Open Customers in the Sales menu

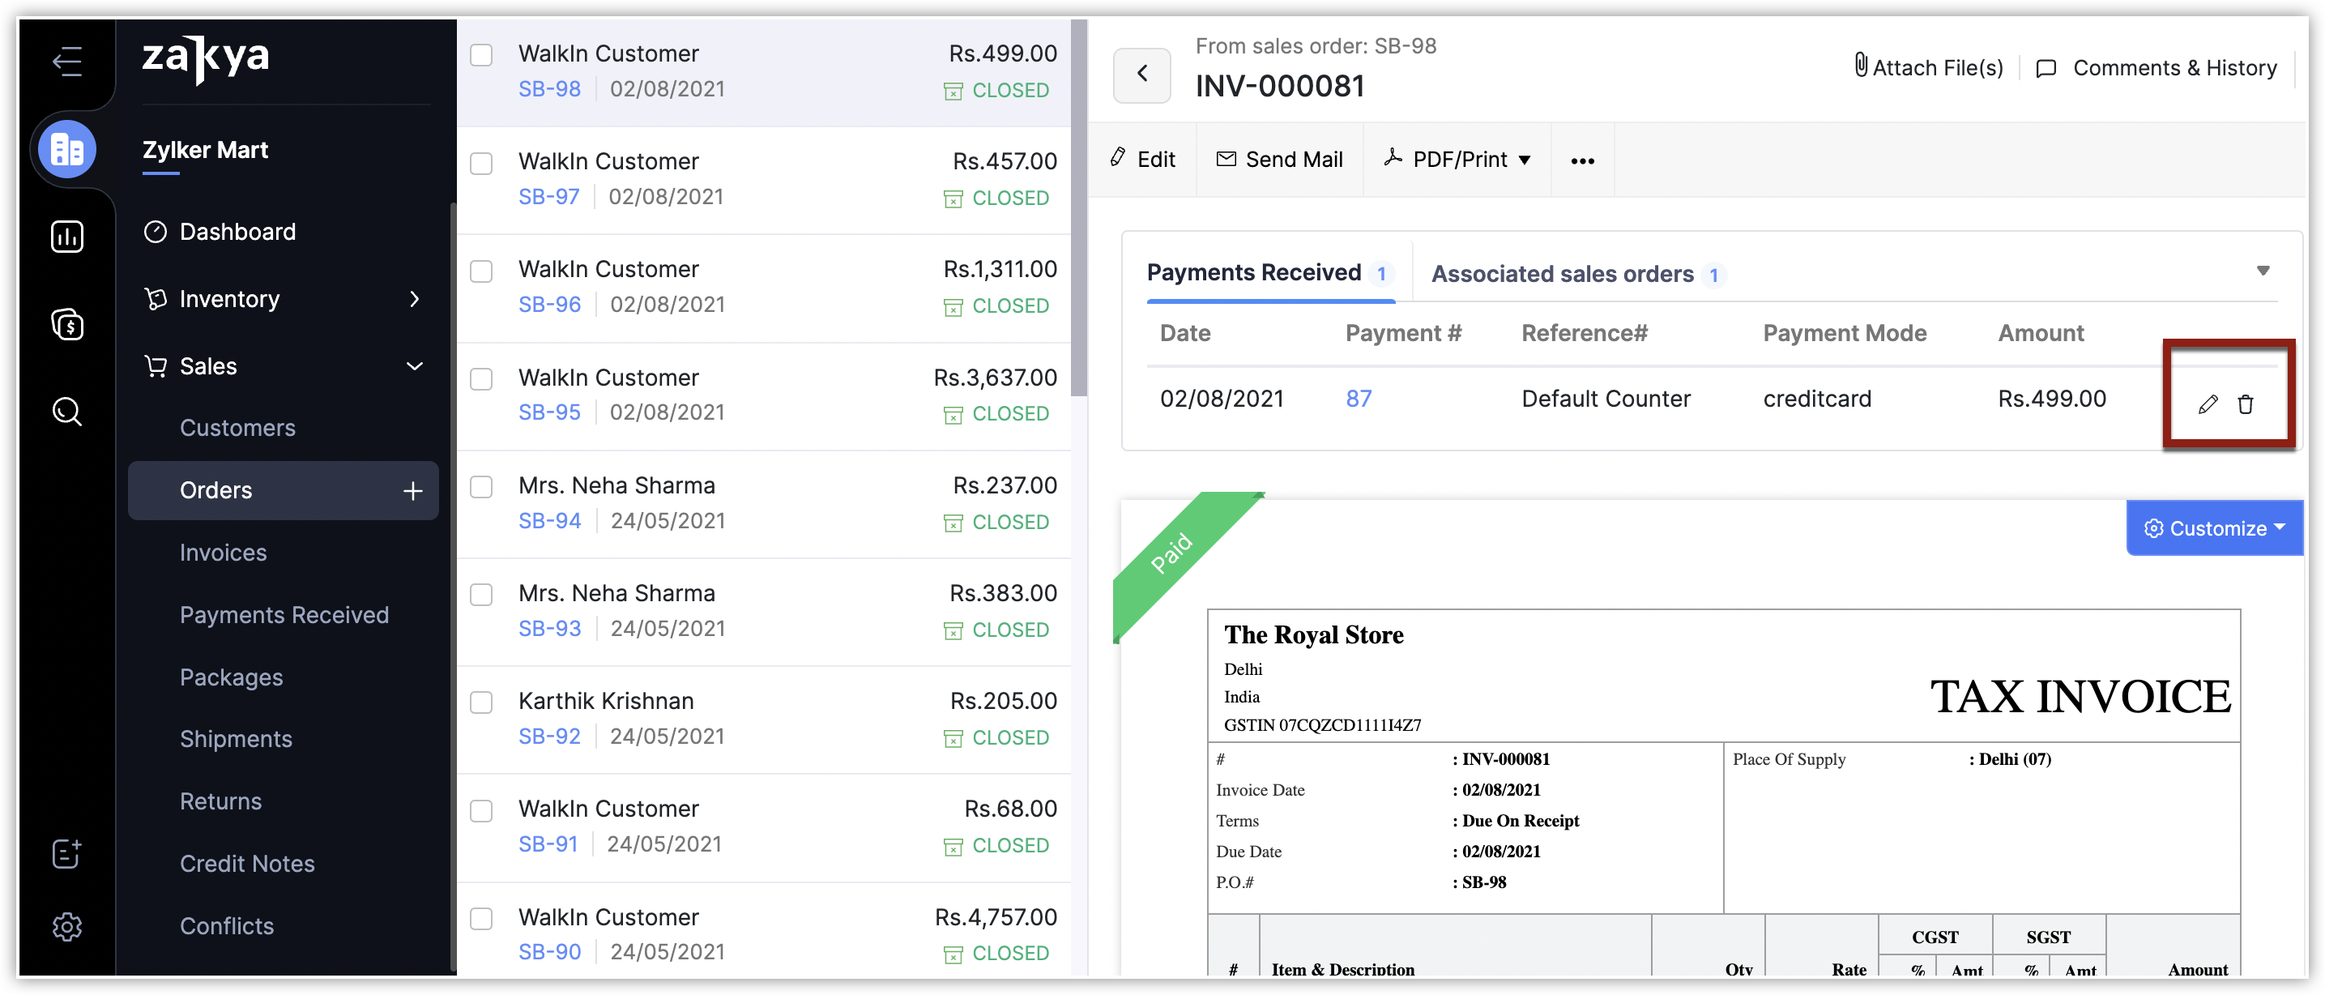coord(237,428)
